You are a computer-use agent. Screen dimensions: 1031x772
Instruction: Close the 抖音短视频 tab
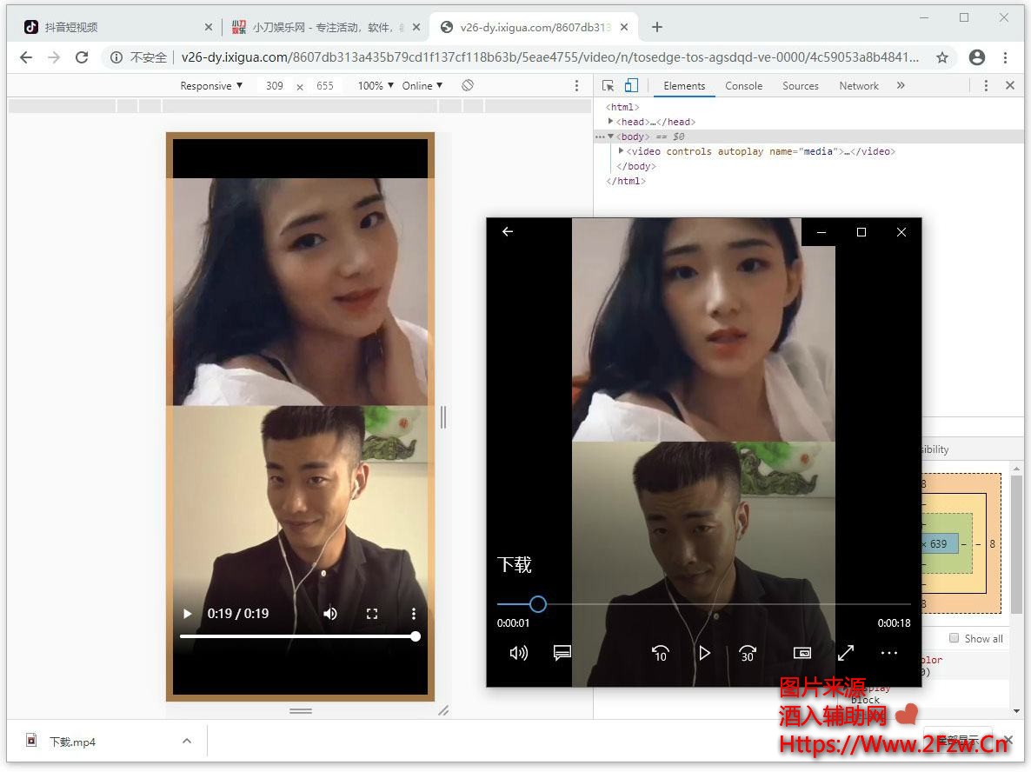pyautogui.click(x=209, y=27)
